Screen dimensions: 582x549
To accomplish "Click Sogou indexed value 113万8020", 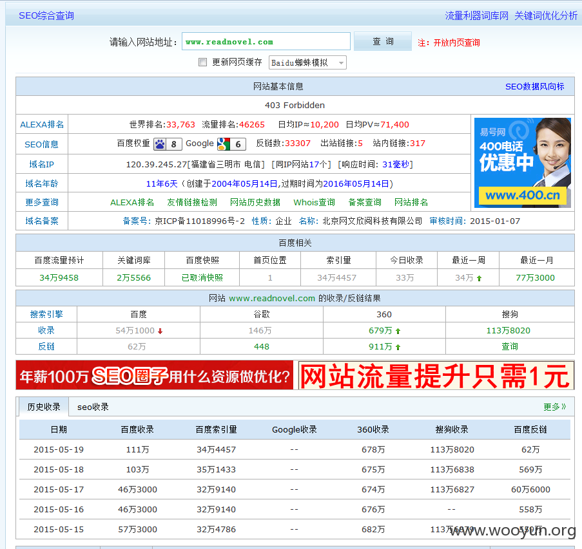I will pos(509,331).
